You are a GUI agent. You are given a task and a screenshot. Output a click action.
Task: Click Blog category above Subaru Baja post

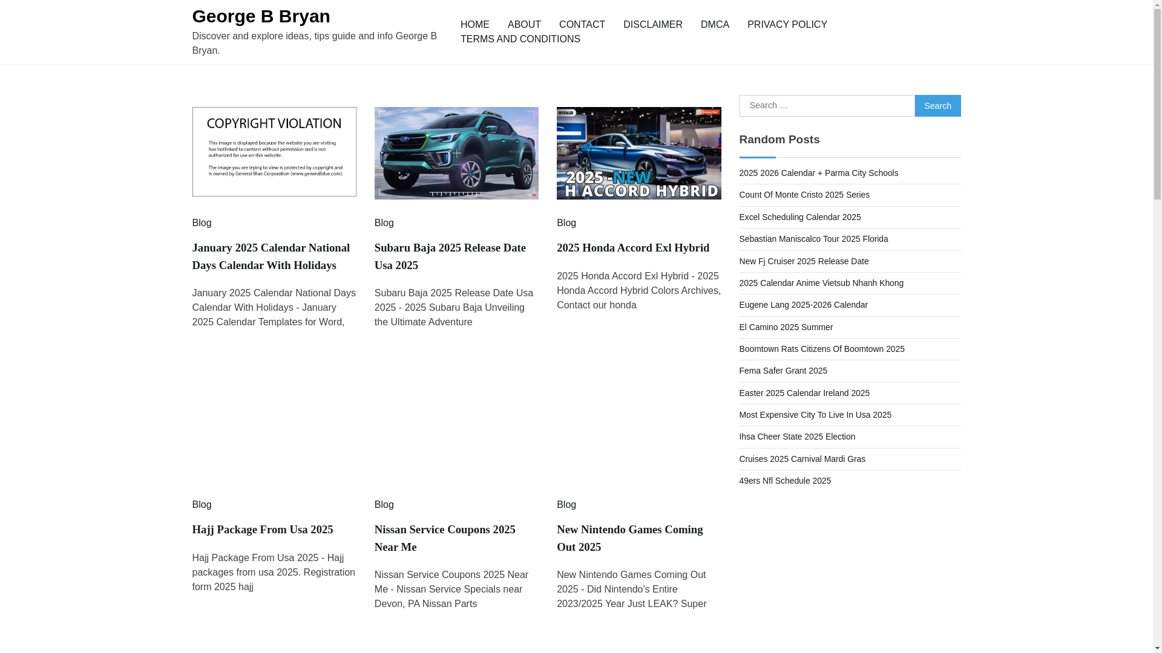pyautogui.click(x=384, y=223)
